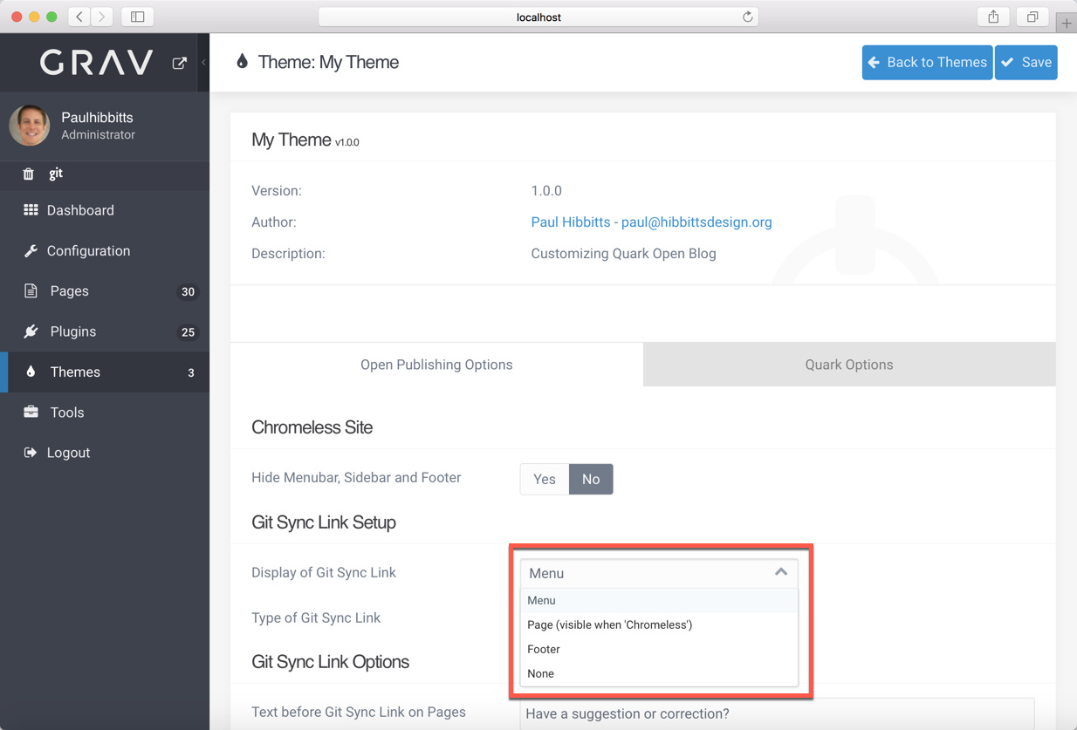Click the Chromeless Site section heading
Viewport: 1077px width, 730px height.
[x=312, y=427]
